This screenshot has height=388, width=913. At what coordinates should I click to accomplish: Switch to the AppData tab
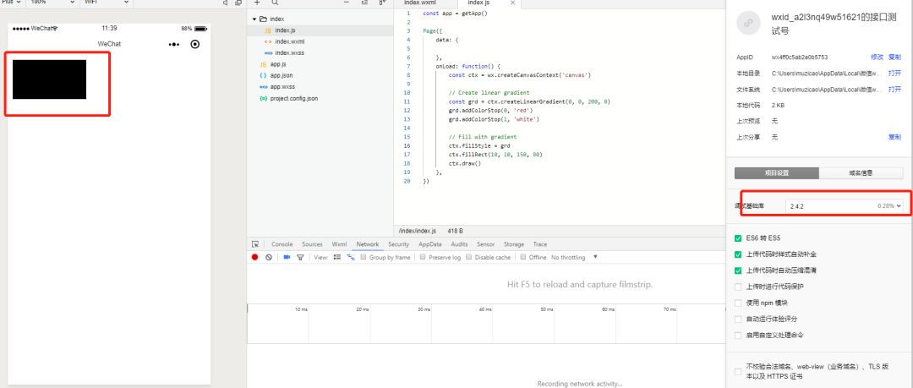(x=430, y=244)
